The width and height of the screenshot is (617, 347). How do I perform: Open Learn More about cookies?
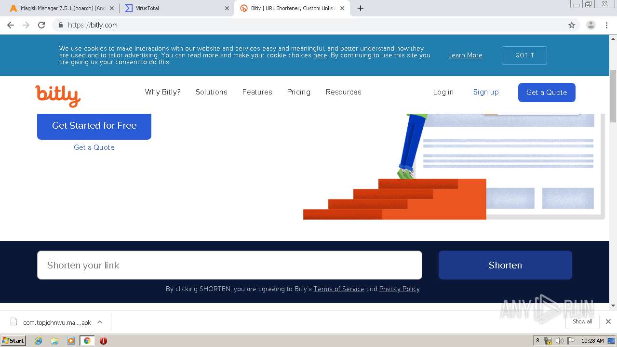pyautogui.click(x=465, y=55)
